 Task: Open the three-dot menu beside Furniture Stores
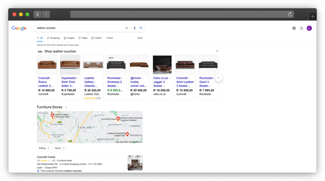click(x=66, y=107)
